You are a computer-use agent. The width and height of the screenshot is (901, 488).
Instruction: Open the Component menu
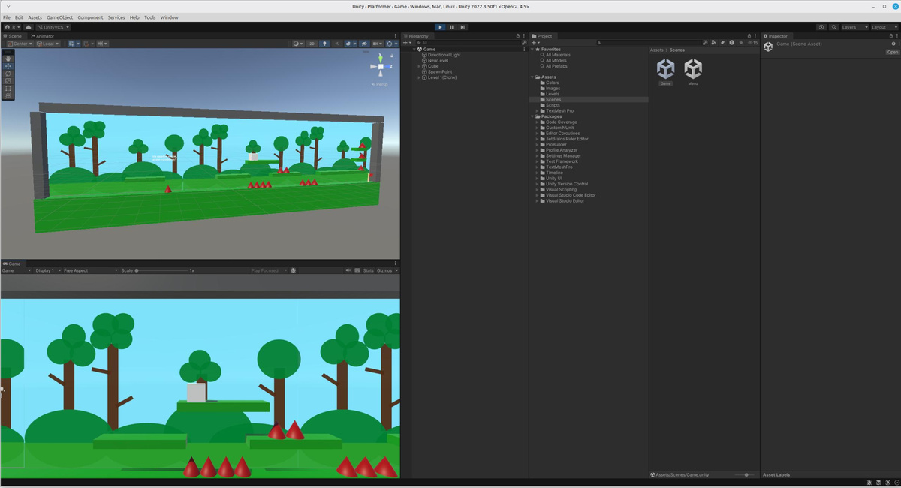pos(90,17)
